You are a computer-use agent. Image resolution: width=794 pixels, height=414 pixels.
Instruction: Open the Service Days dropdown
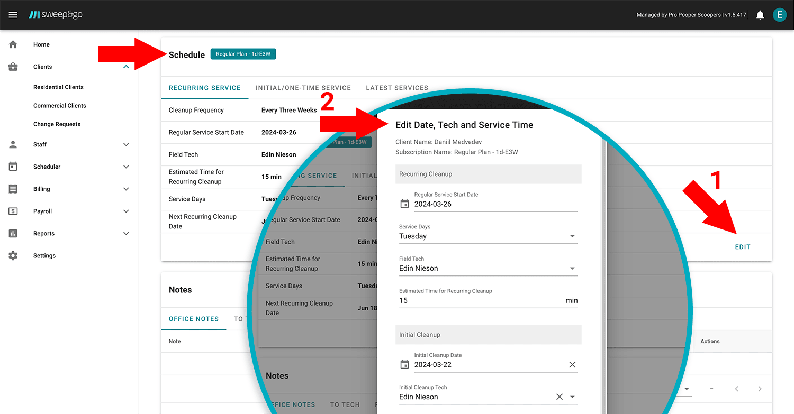pyautogui.click(x=572, y=236)
